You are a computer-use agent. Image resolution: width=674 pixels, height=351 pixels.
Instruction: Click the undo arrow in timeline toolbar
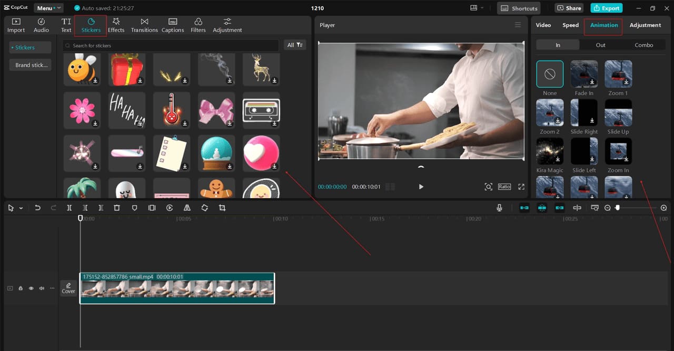(x=37, y=208)
